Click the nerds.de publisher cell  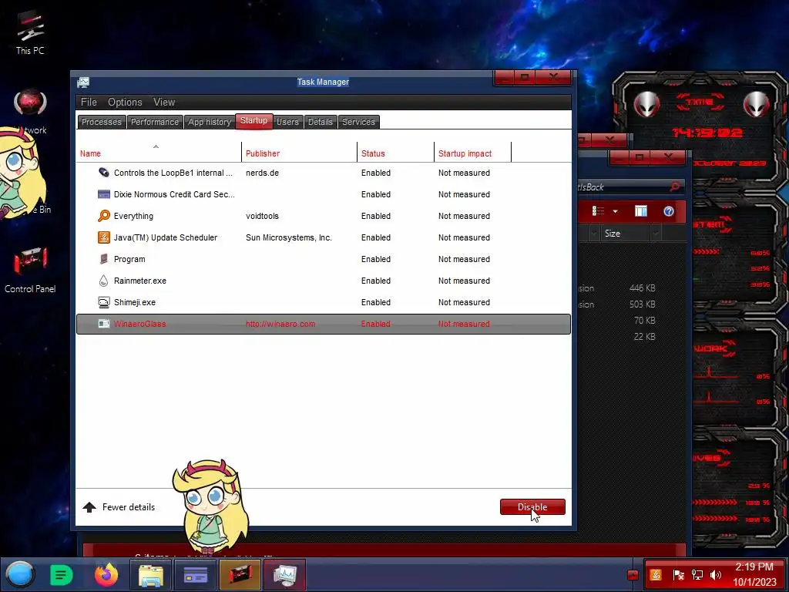coord(262,173)
